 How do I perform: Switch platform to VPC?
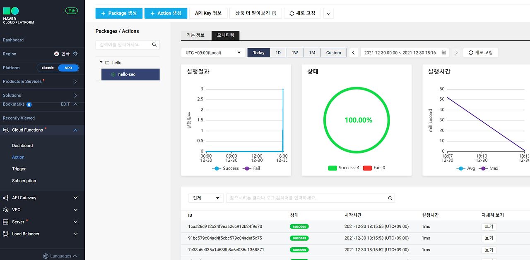pos(68,68)
